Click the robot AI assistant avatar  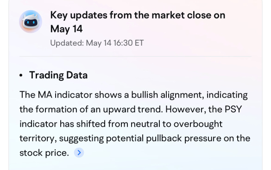click(31, 22)
